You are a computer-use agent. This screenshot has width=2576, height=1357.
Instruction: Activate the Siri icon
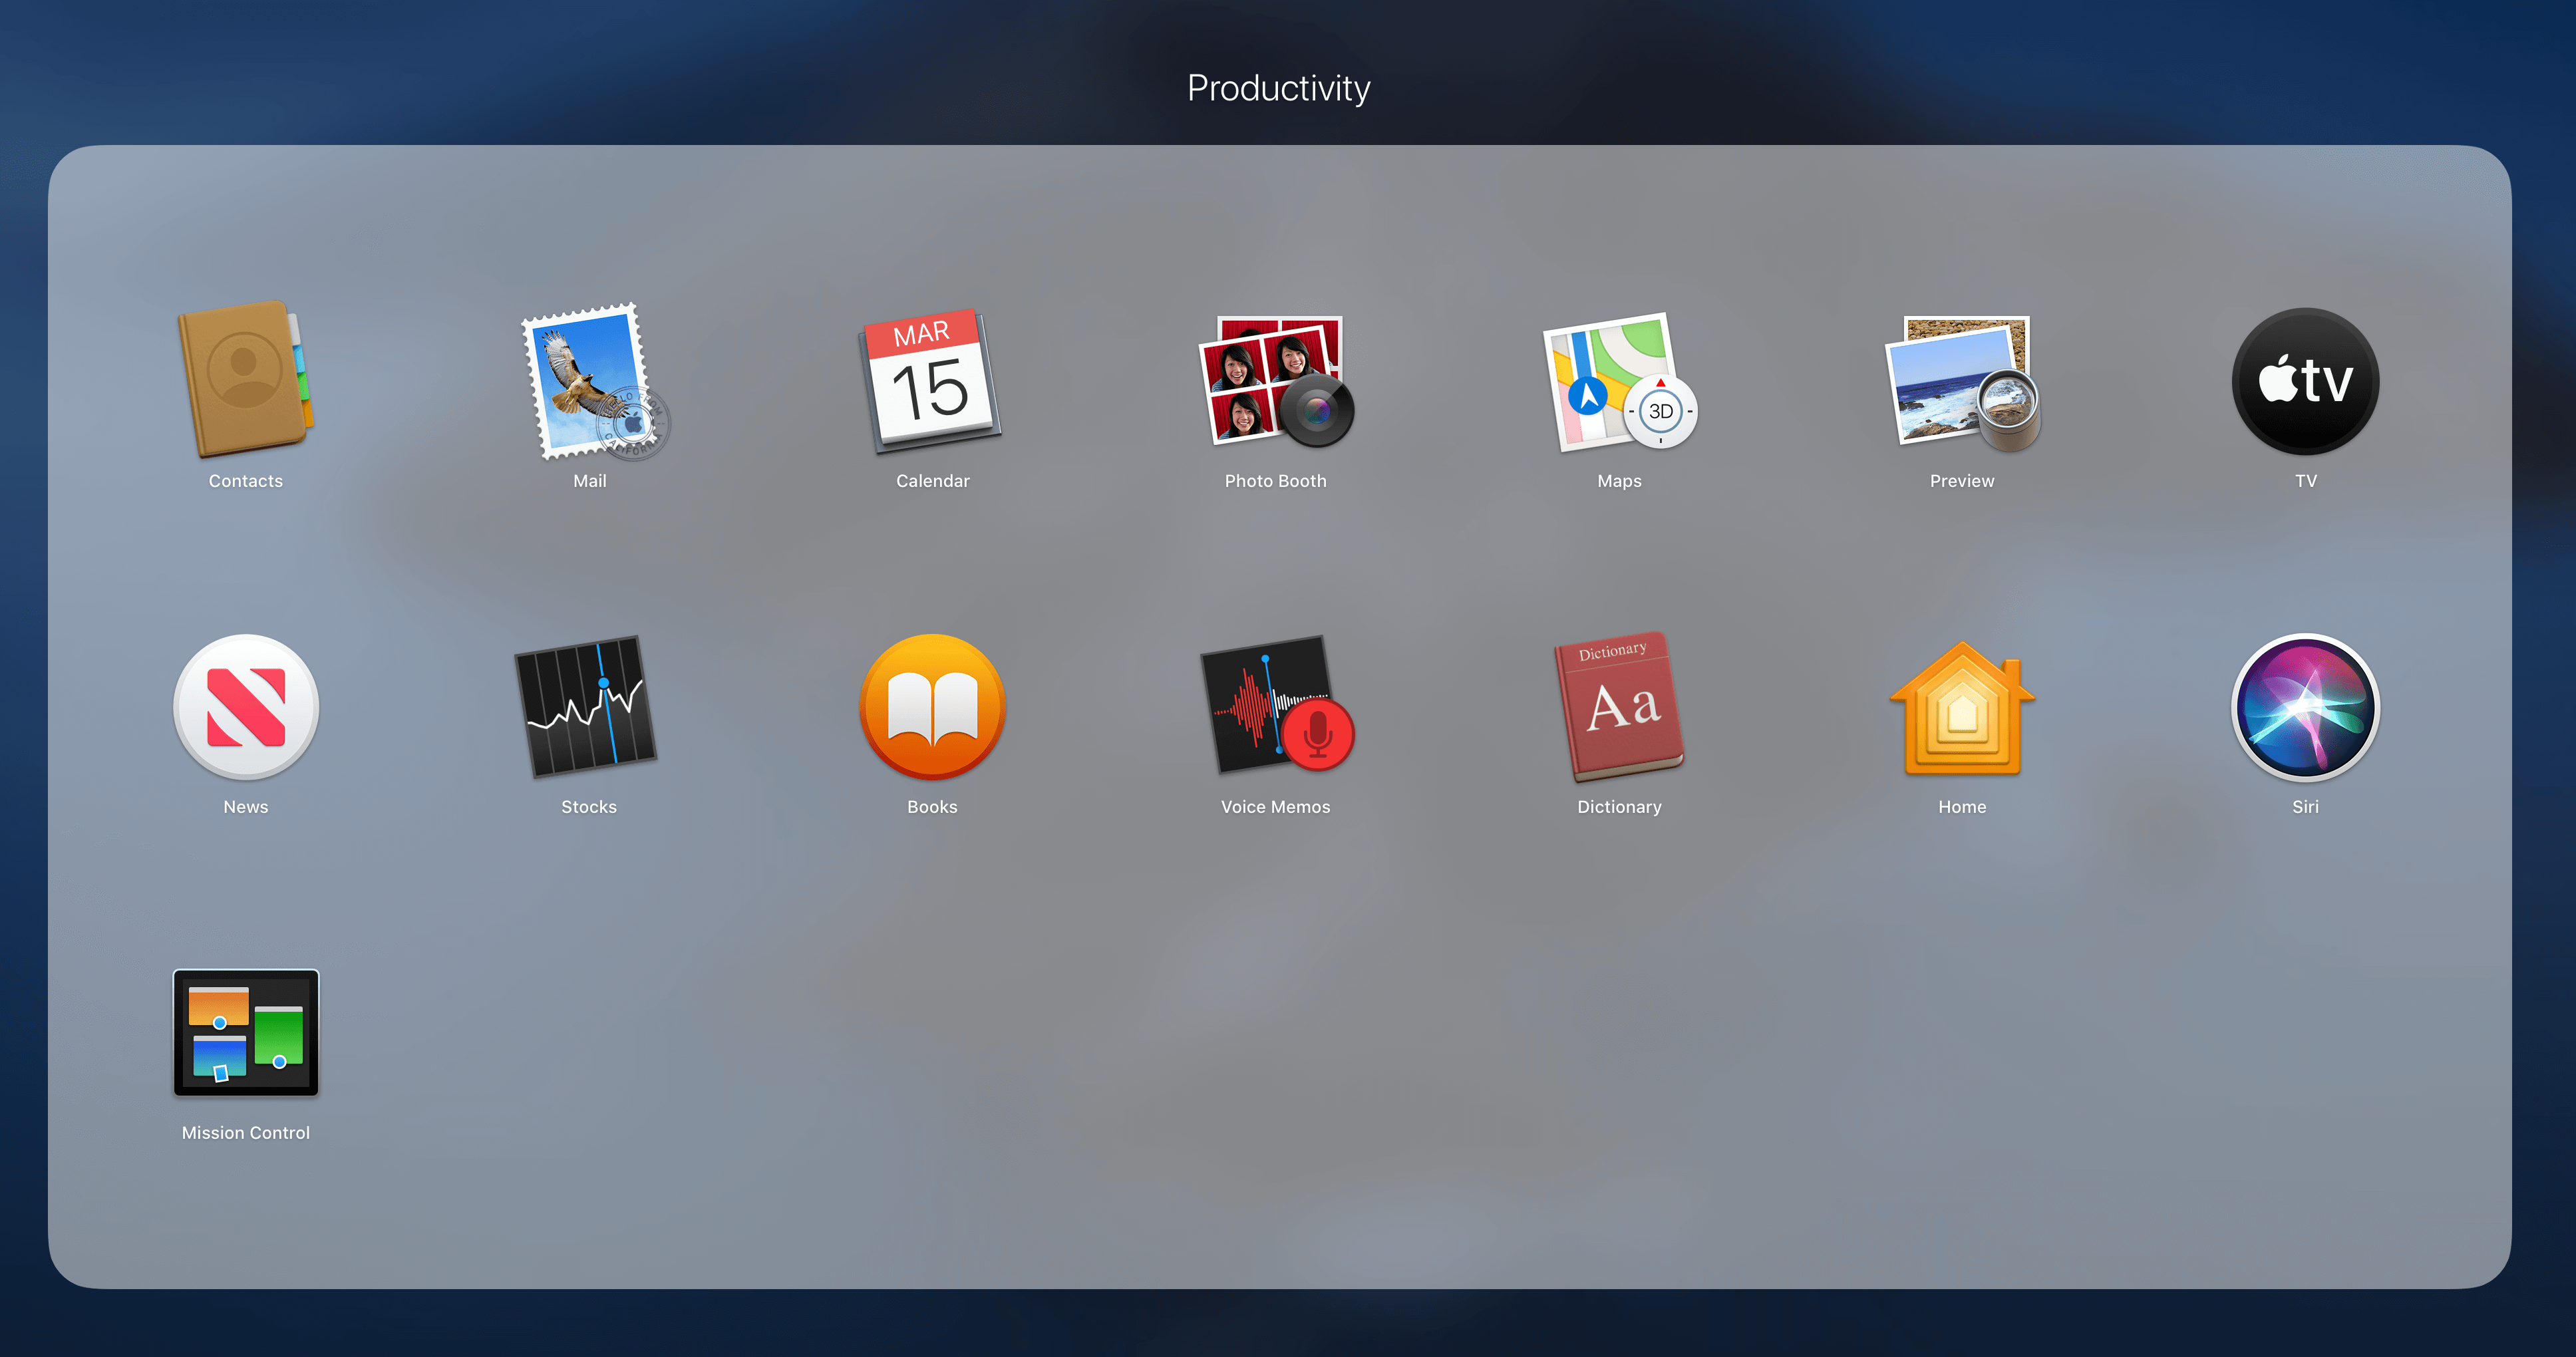2305,707
